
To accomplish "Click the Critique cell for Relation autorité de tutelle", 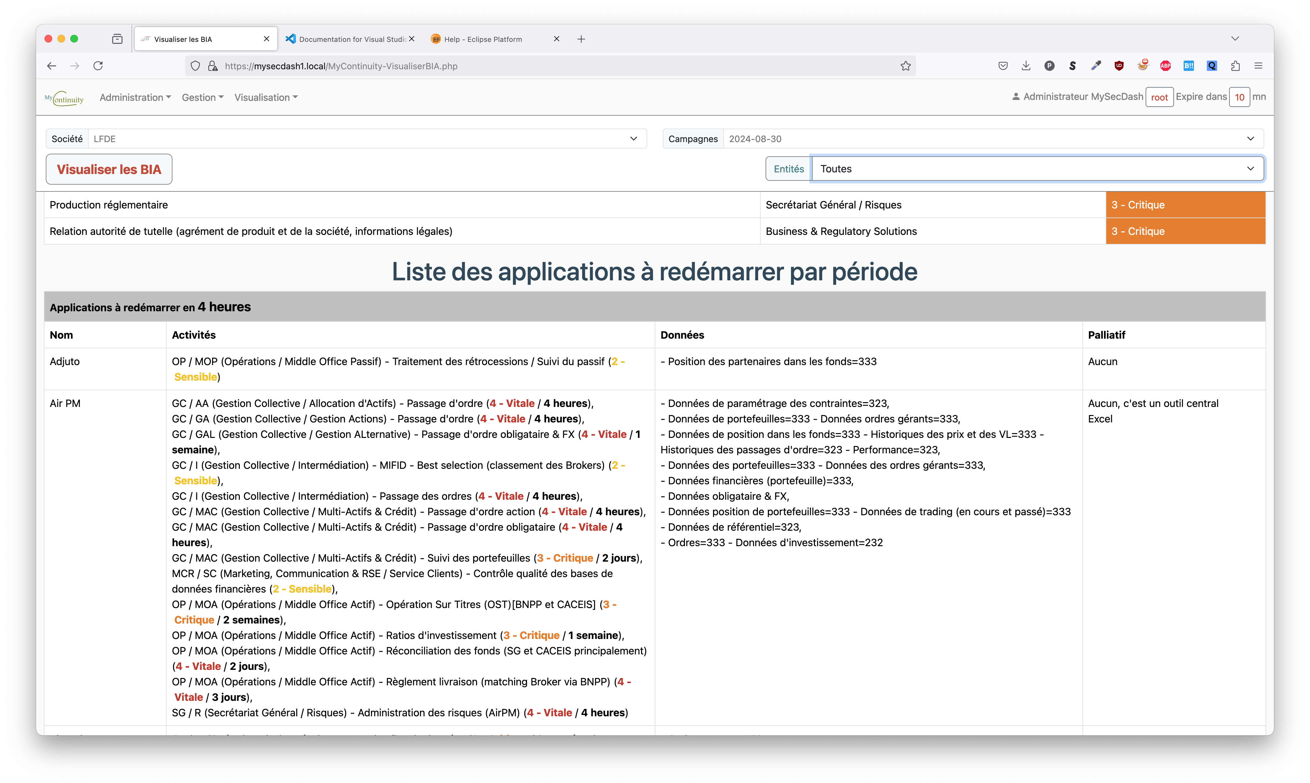I will [1186, 231].
